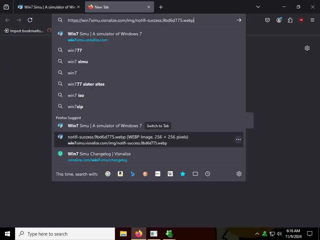Image resolution: width=320 pixels, height=240 pixels.
Task: Select the win7zip suggestion
Action: pos(148,106)
